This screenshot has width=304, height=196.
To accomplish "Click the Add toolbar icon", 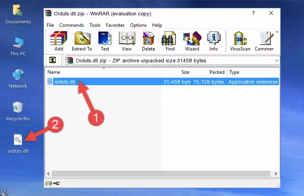I will [59, 41].
